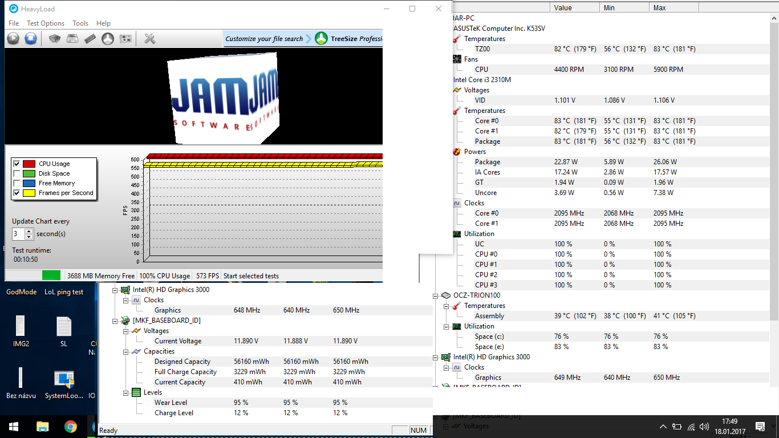Collapse the Levels tree node
Viewport: 779px width, 438px height.
[125, 392]
